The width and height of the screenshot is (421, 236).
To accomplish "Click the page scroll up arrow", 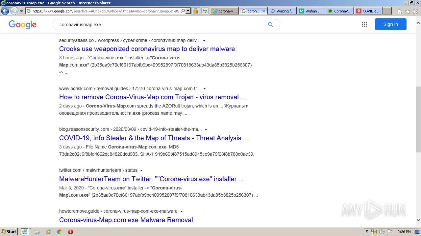I will [x=418, y=24].
